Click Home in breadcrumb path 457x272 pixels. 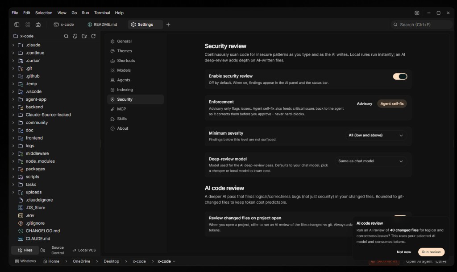(x=51, y=261)
